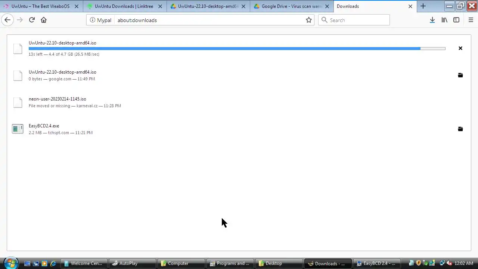Open the containing folder for EasyBCD2.4.exe

click(460, 129)
